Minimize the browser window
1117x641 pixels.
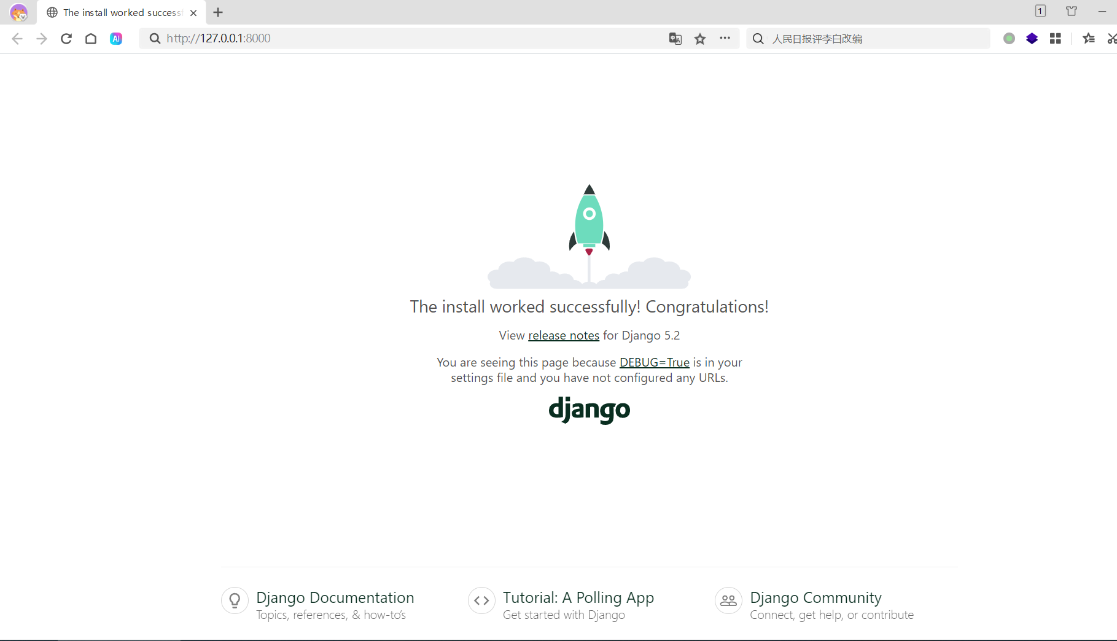pos(1102,11)
